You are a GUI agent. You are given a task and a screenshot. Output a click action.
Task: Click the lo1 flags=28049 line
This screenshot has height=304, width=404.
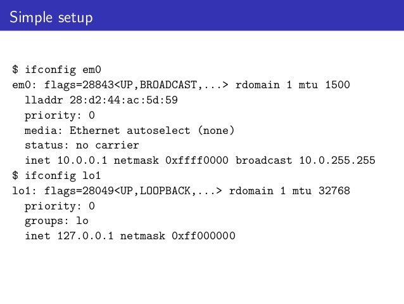tap(181, 191)
